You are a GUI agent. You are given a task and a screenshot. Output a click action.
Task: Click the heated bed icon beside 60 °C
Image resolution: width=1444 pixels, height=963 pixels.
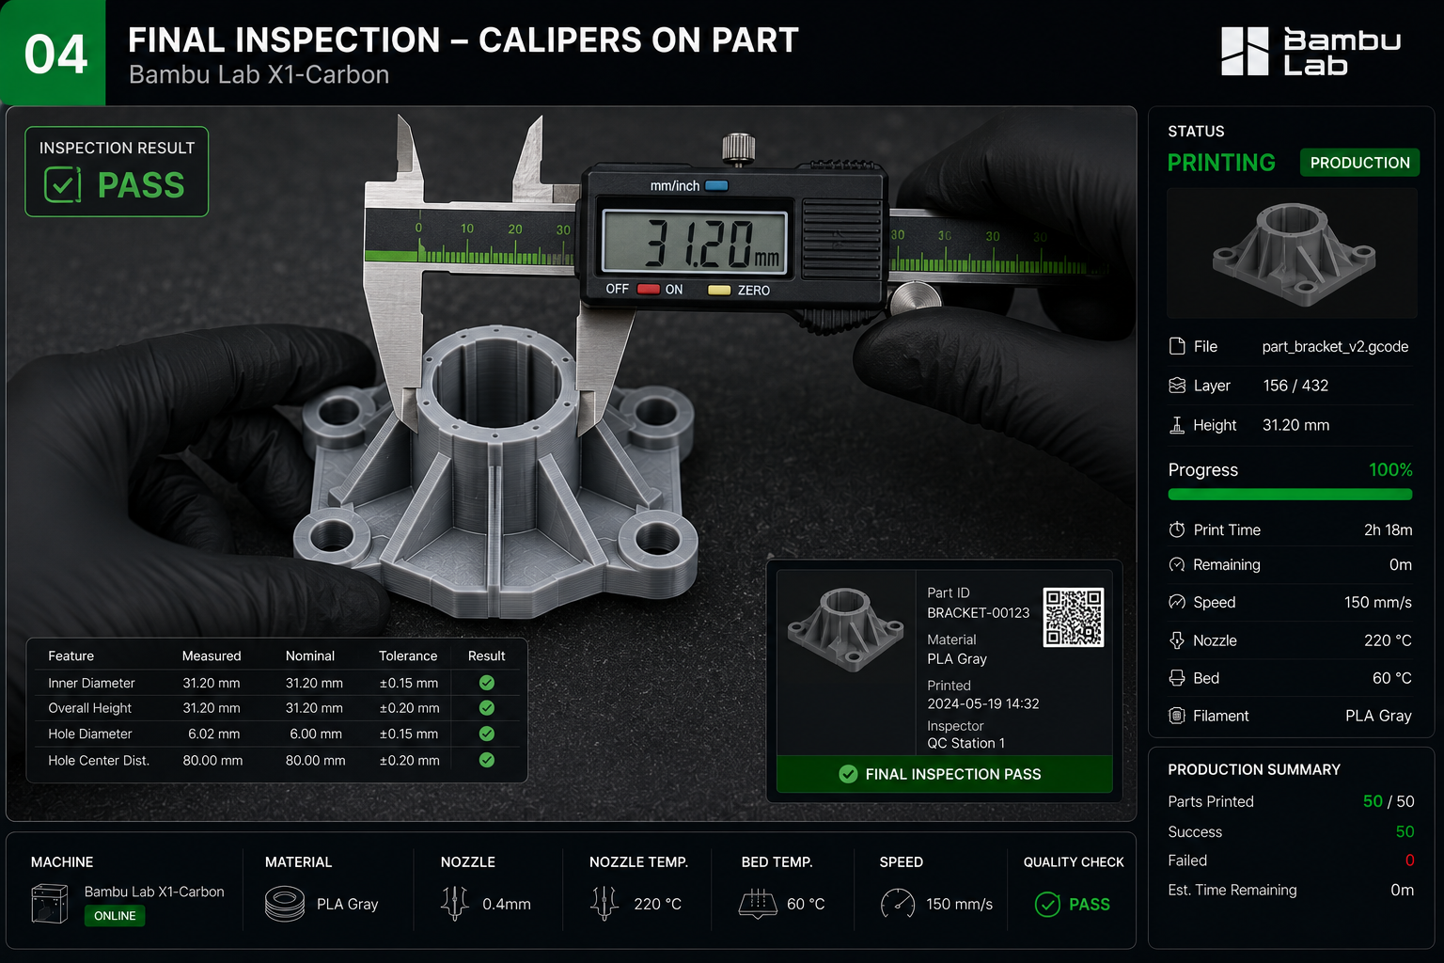point(758,904)
